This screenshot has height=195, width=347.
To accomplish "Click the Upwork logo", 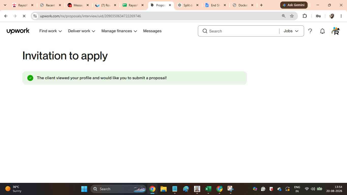I will 18,31.
